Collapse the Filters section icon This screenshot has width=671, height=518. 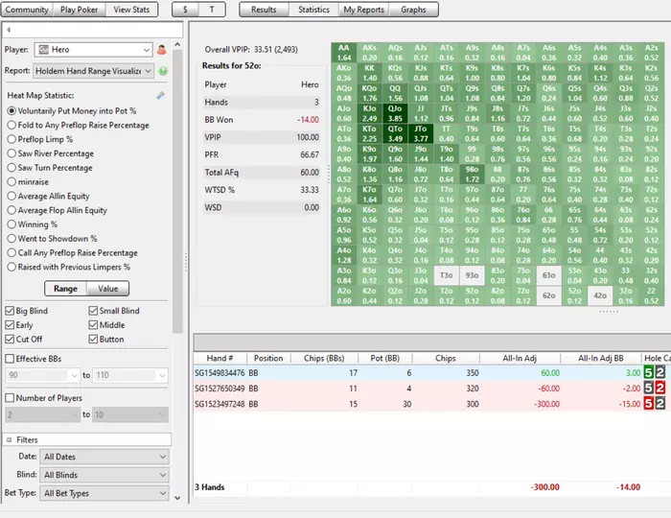[x=9, y=439]
